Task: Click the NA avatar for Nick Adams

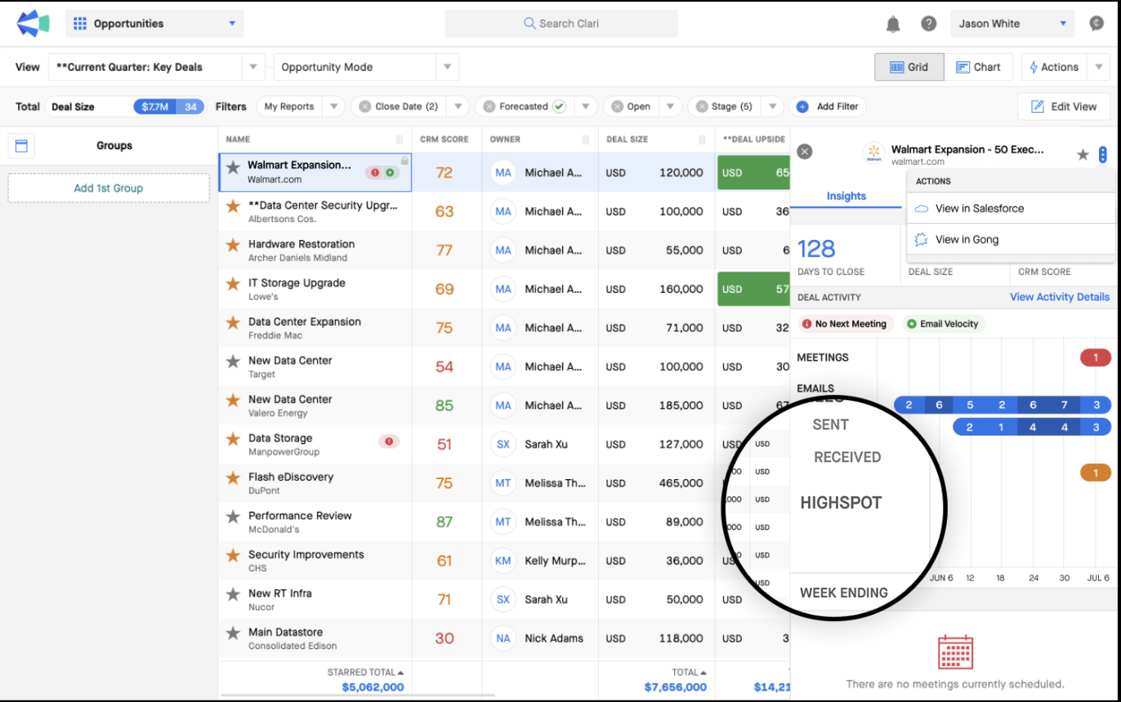Action: (503, 638)
